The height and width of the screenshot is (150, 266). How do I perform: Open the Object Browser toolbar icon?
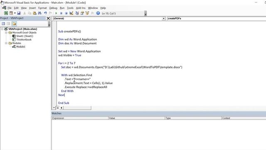coord(87,13)
